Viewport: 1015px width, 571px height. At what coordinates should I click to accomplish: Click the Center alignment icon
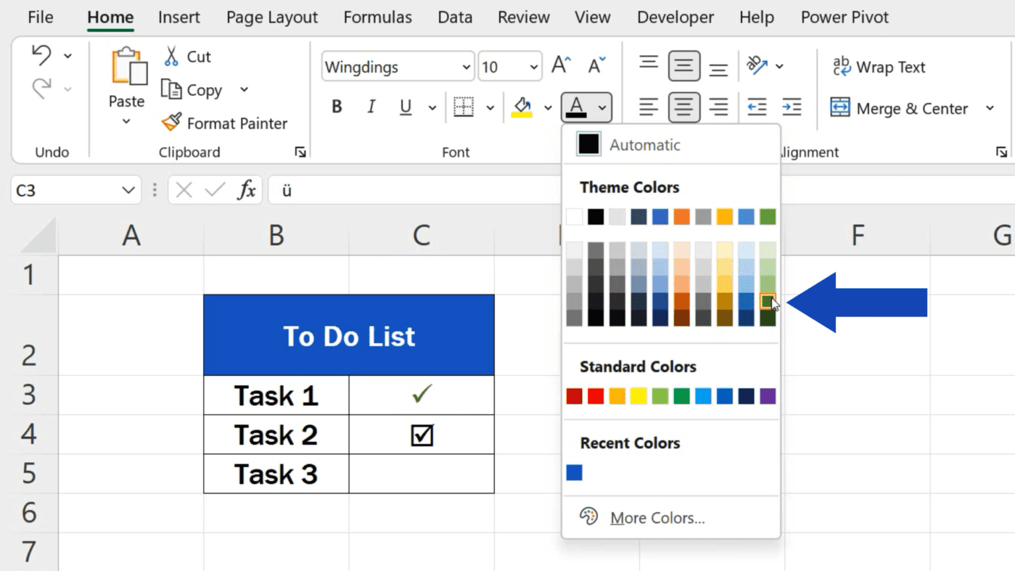click(x=684, y=106)
